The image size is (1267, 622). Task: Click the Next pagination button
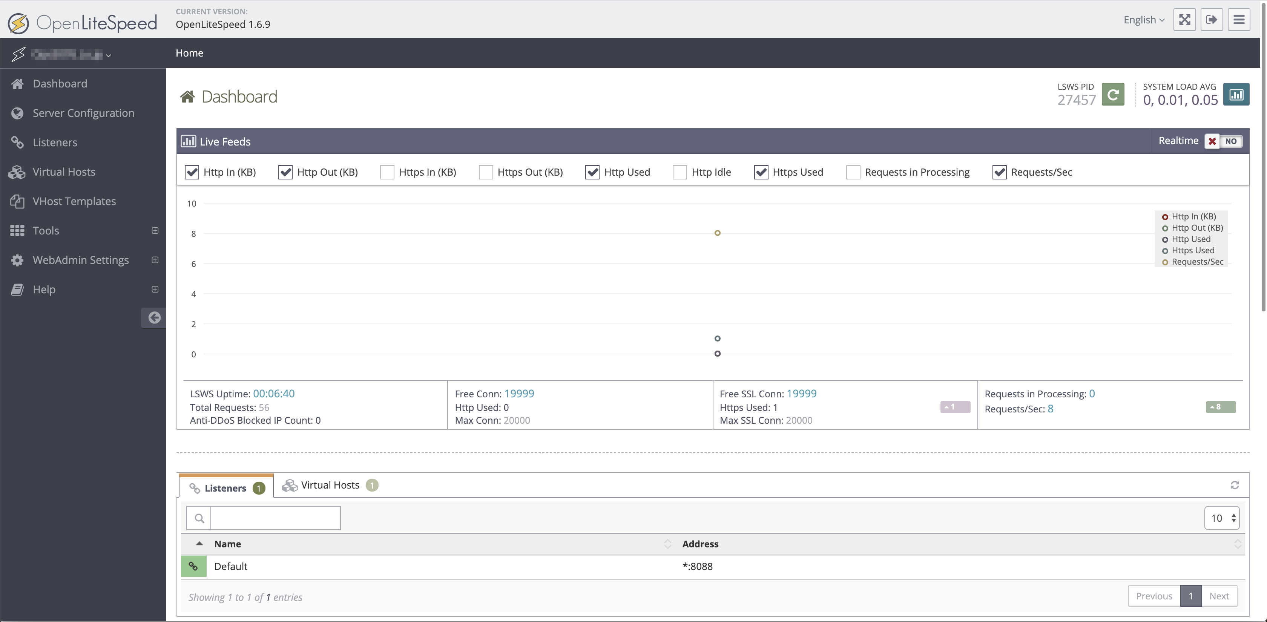tap(1220, 596)
